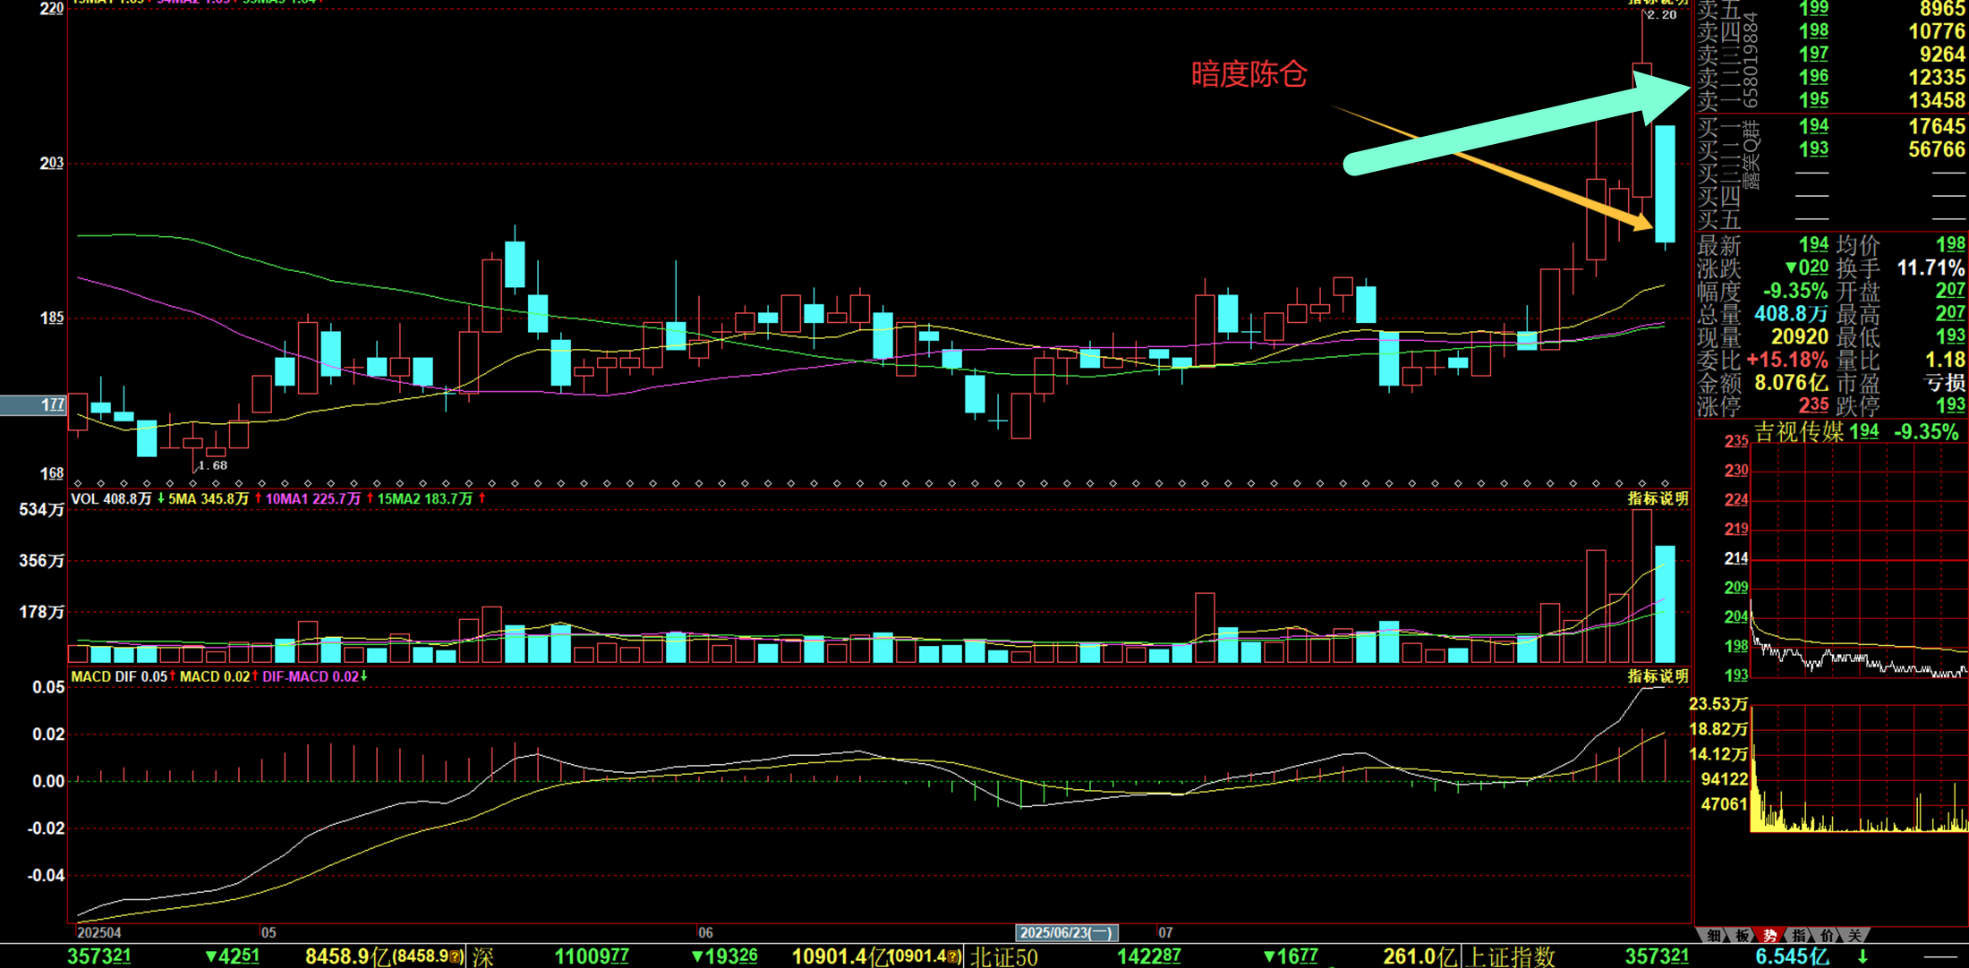Click the DIF-MACD 0.02 label

click(310, 676)
